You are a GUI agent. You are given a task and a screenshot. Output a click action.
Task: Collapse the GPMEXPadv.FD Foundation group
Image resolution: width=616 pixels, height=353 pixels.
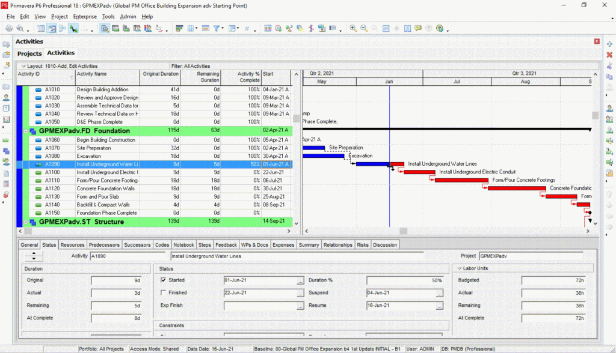pos(26,131)
